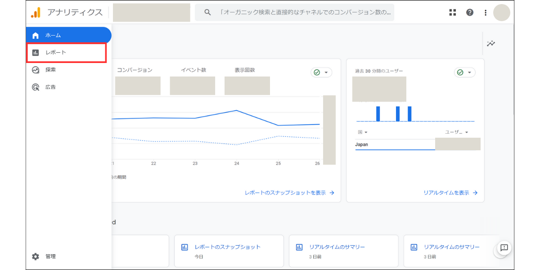
Task: Open the Insights sparkline icon
Action: click(x=491, y=44)
